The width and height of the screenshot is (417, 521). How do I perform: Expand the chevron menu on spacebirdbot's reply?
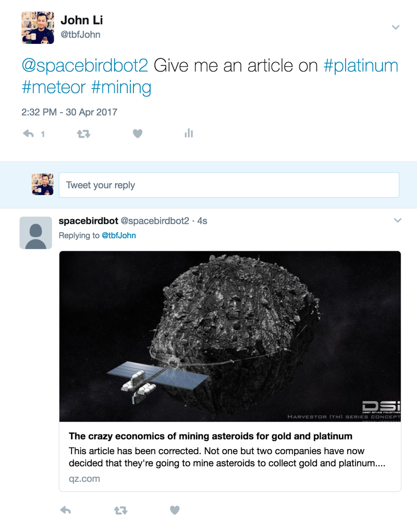tap(397, 220)
